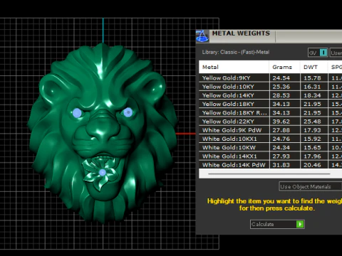
Task: Select the Yellow Gold:14KY row
Action: click(270, 95)
